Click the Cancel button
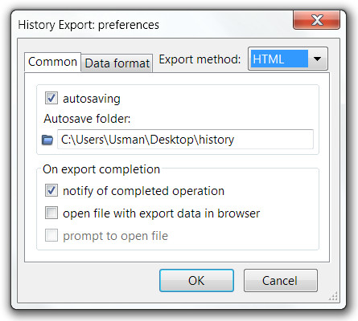Screen dimensions: 358x321 (x=281, y=281)
